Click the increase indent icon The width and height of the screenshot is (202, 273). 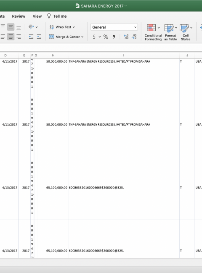39,37
